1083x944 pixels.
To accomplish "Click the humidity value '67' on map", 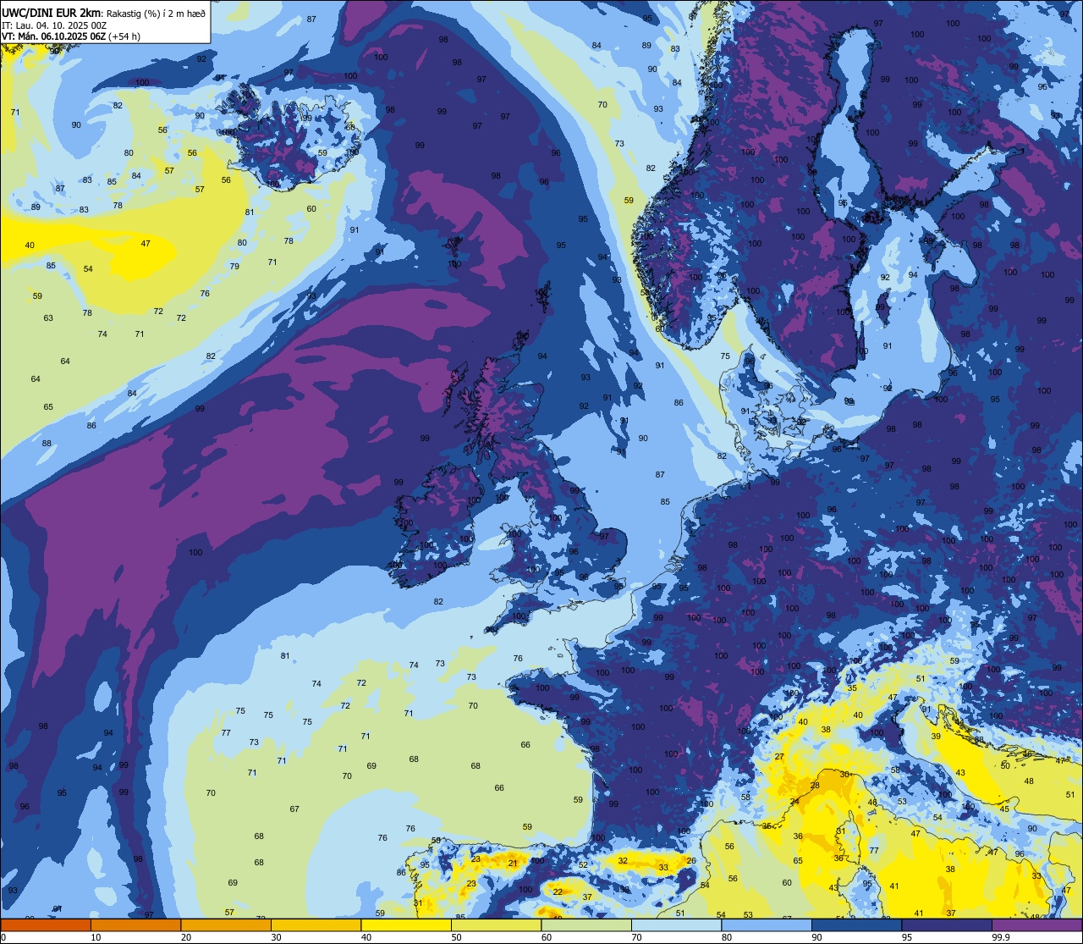I will (x=294, y=809).
